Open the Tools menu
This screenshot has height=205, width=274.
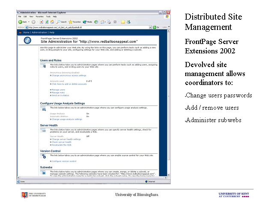click(48, 17)
